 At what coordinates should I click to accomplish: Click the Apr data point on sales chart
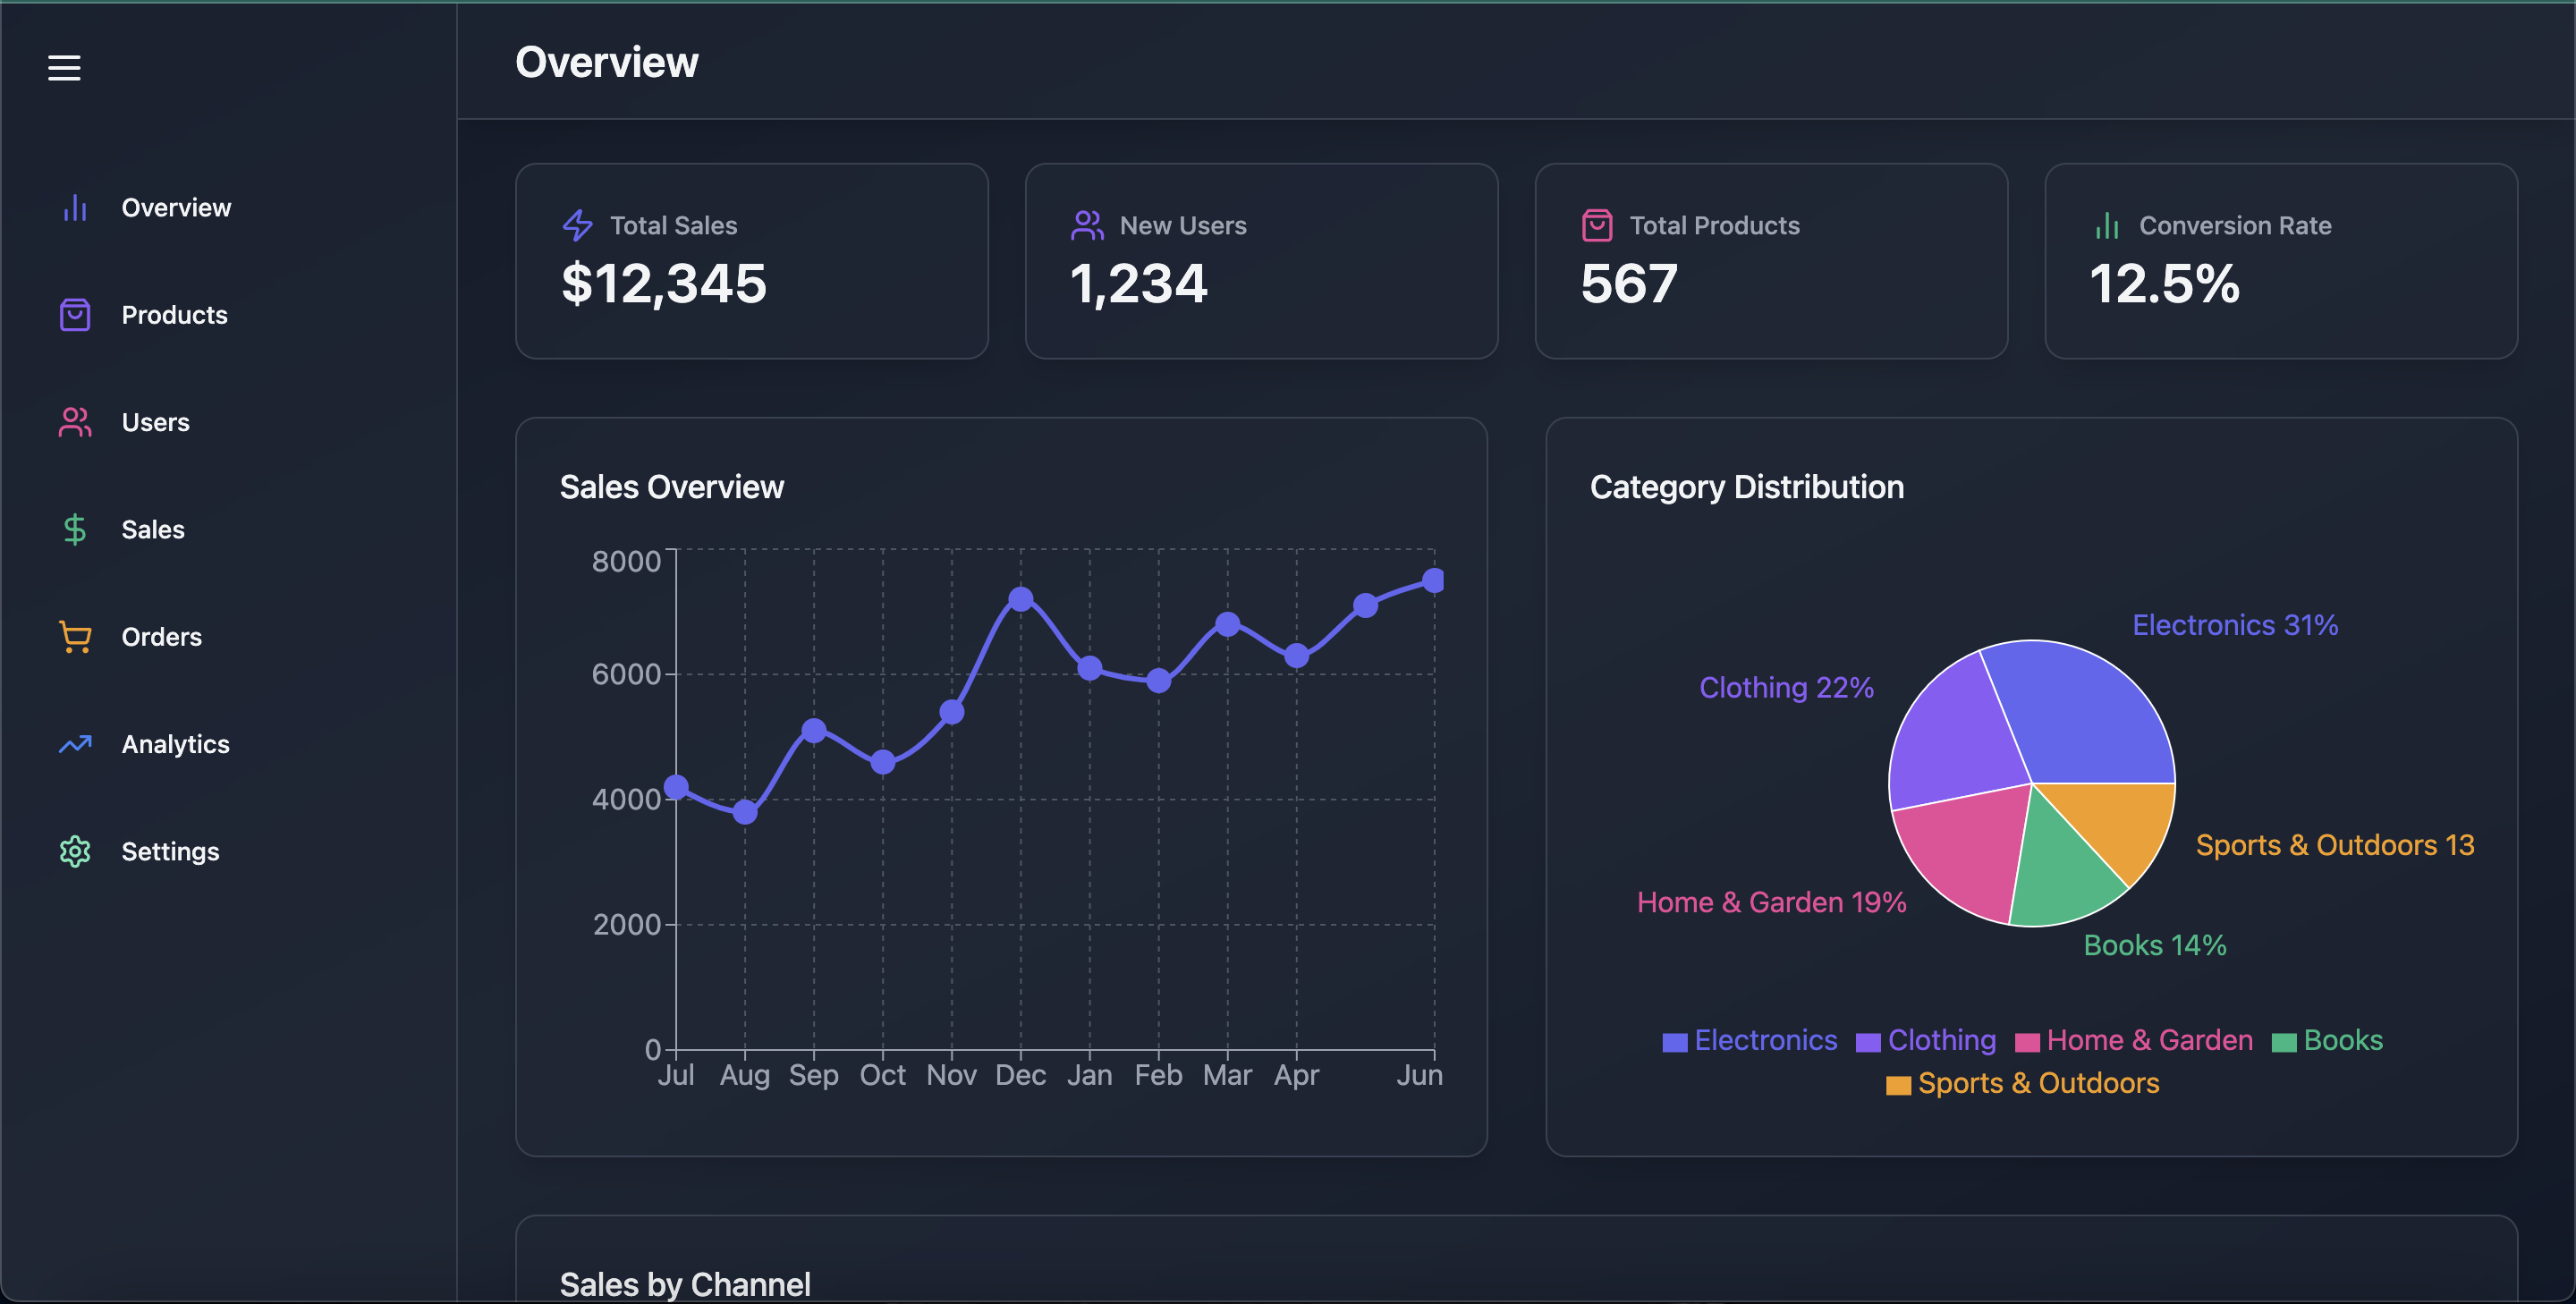(x=1297, y=656)
